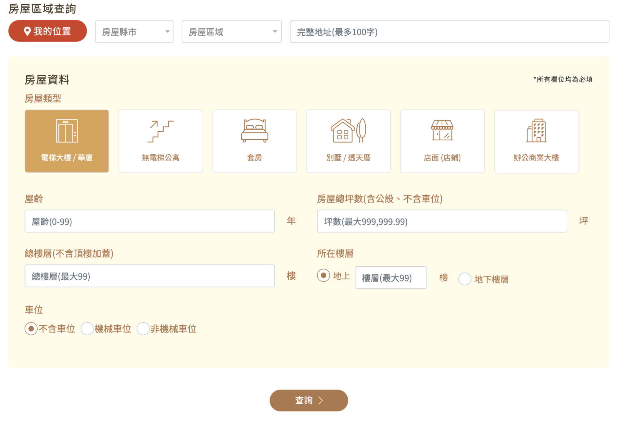Choose the 無電梯公寓 stairs icon
The height and width of the screenshot is (438, 620).
coord(161,132)
